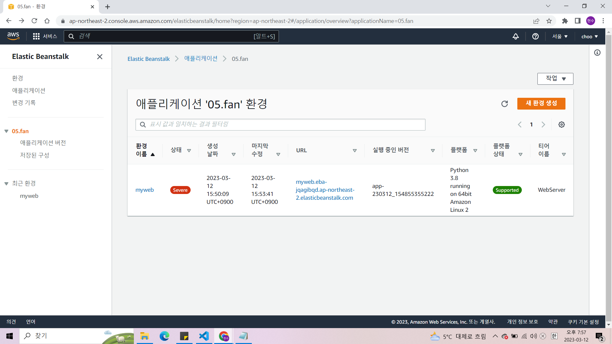Open a new browser tab
The height and width of the screenshot is (344, 612).
[107, 7]
